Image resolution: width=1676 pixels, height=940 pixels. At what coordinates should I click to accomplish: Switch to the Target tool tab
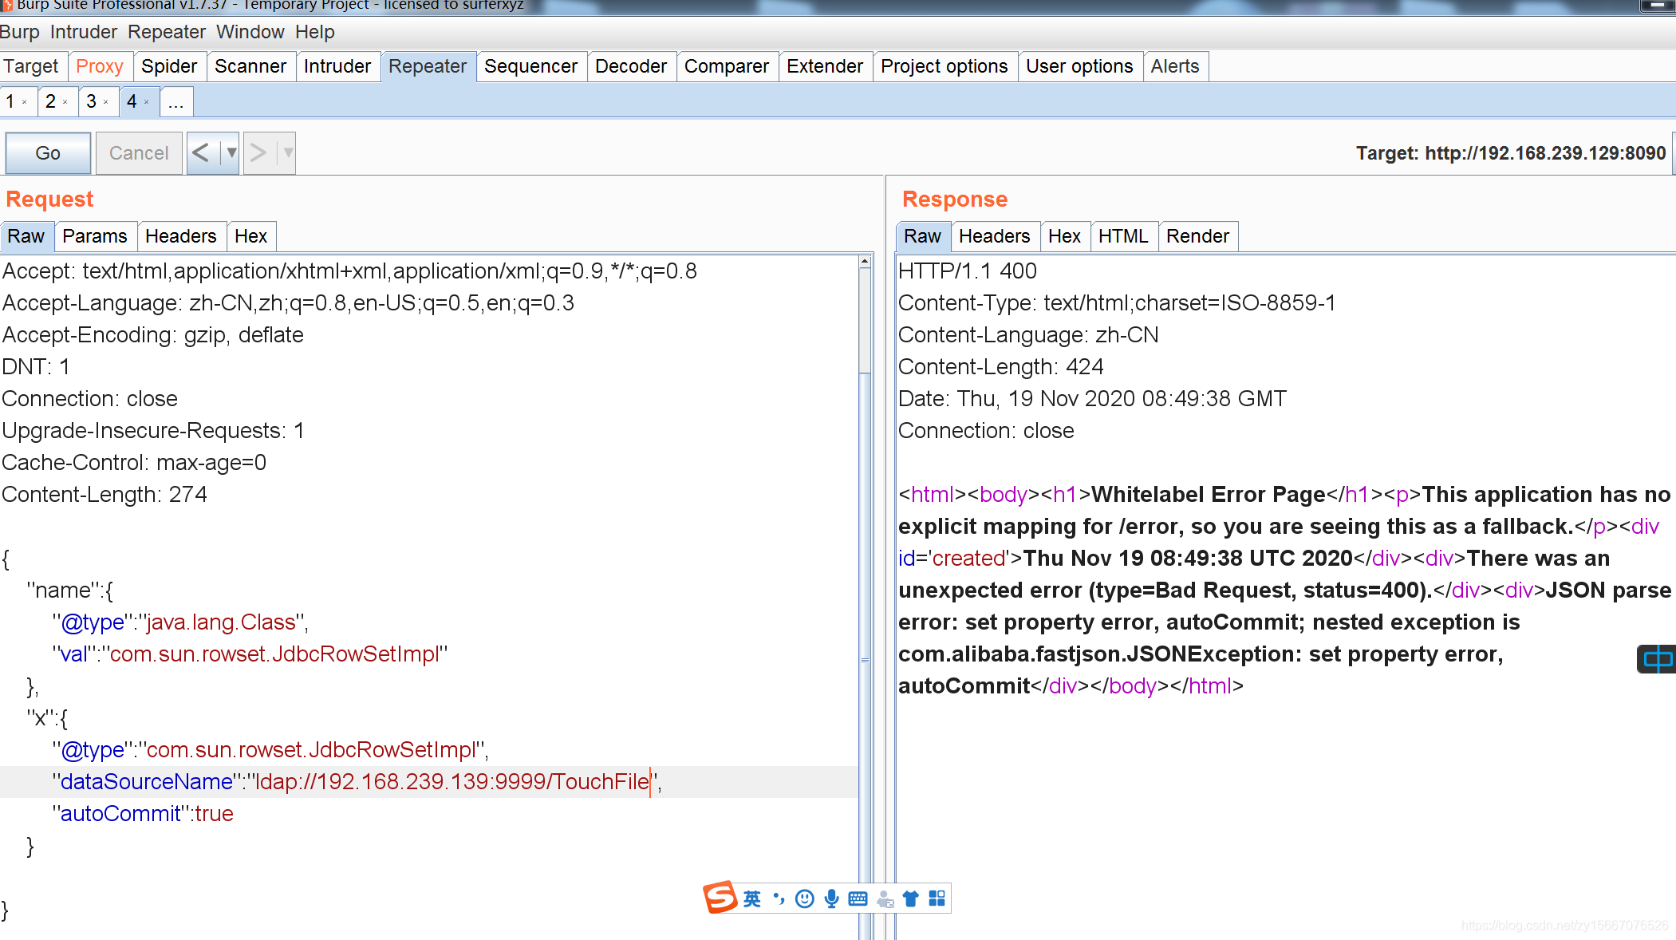click(x=31, y=66)
